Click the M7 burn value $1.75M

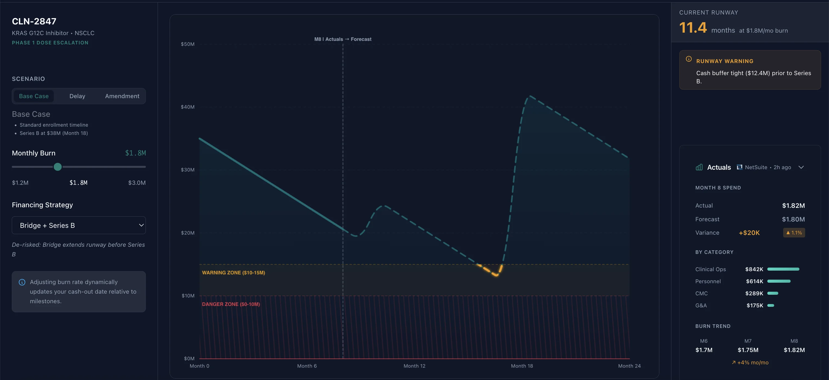point(748,350)
